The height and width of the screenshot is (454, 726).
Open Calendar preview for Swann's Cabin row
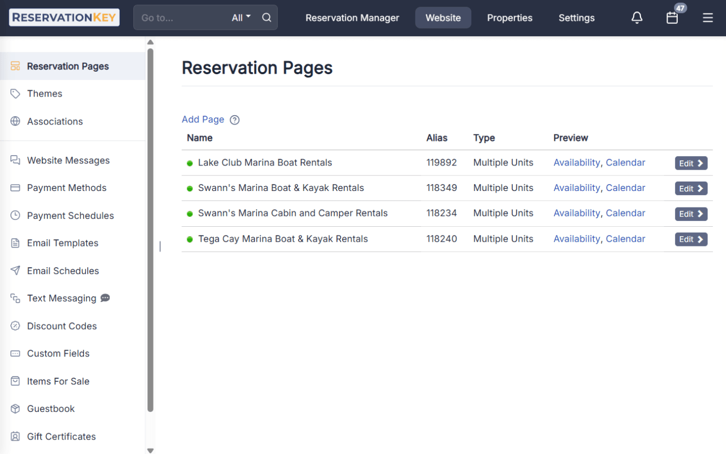[x=625, y=213]
